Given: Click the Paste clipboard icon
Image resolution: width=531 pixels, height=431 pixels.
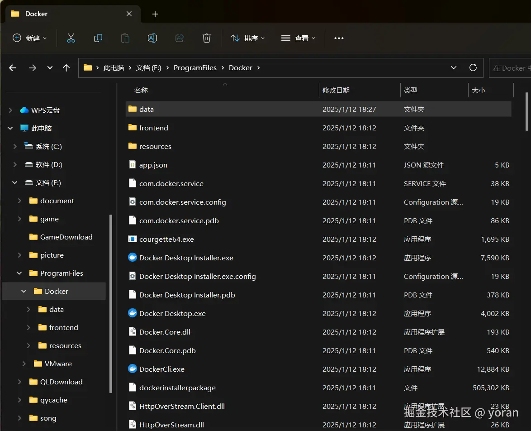Looking at the screenshot, I should coord(125,38).
